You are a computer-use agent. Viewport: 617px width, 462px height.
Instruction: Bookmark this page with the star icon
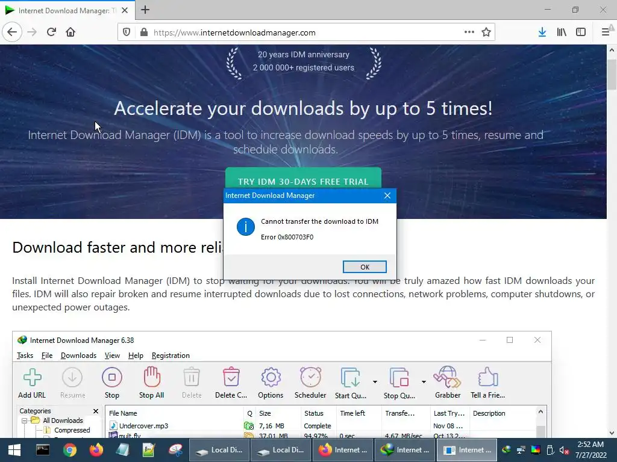tap(486, 32)
